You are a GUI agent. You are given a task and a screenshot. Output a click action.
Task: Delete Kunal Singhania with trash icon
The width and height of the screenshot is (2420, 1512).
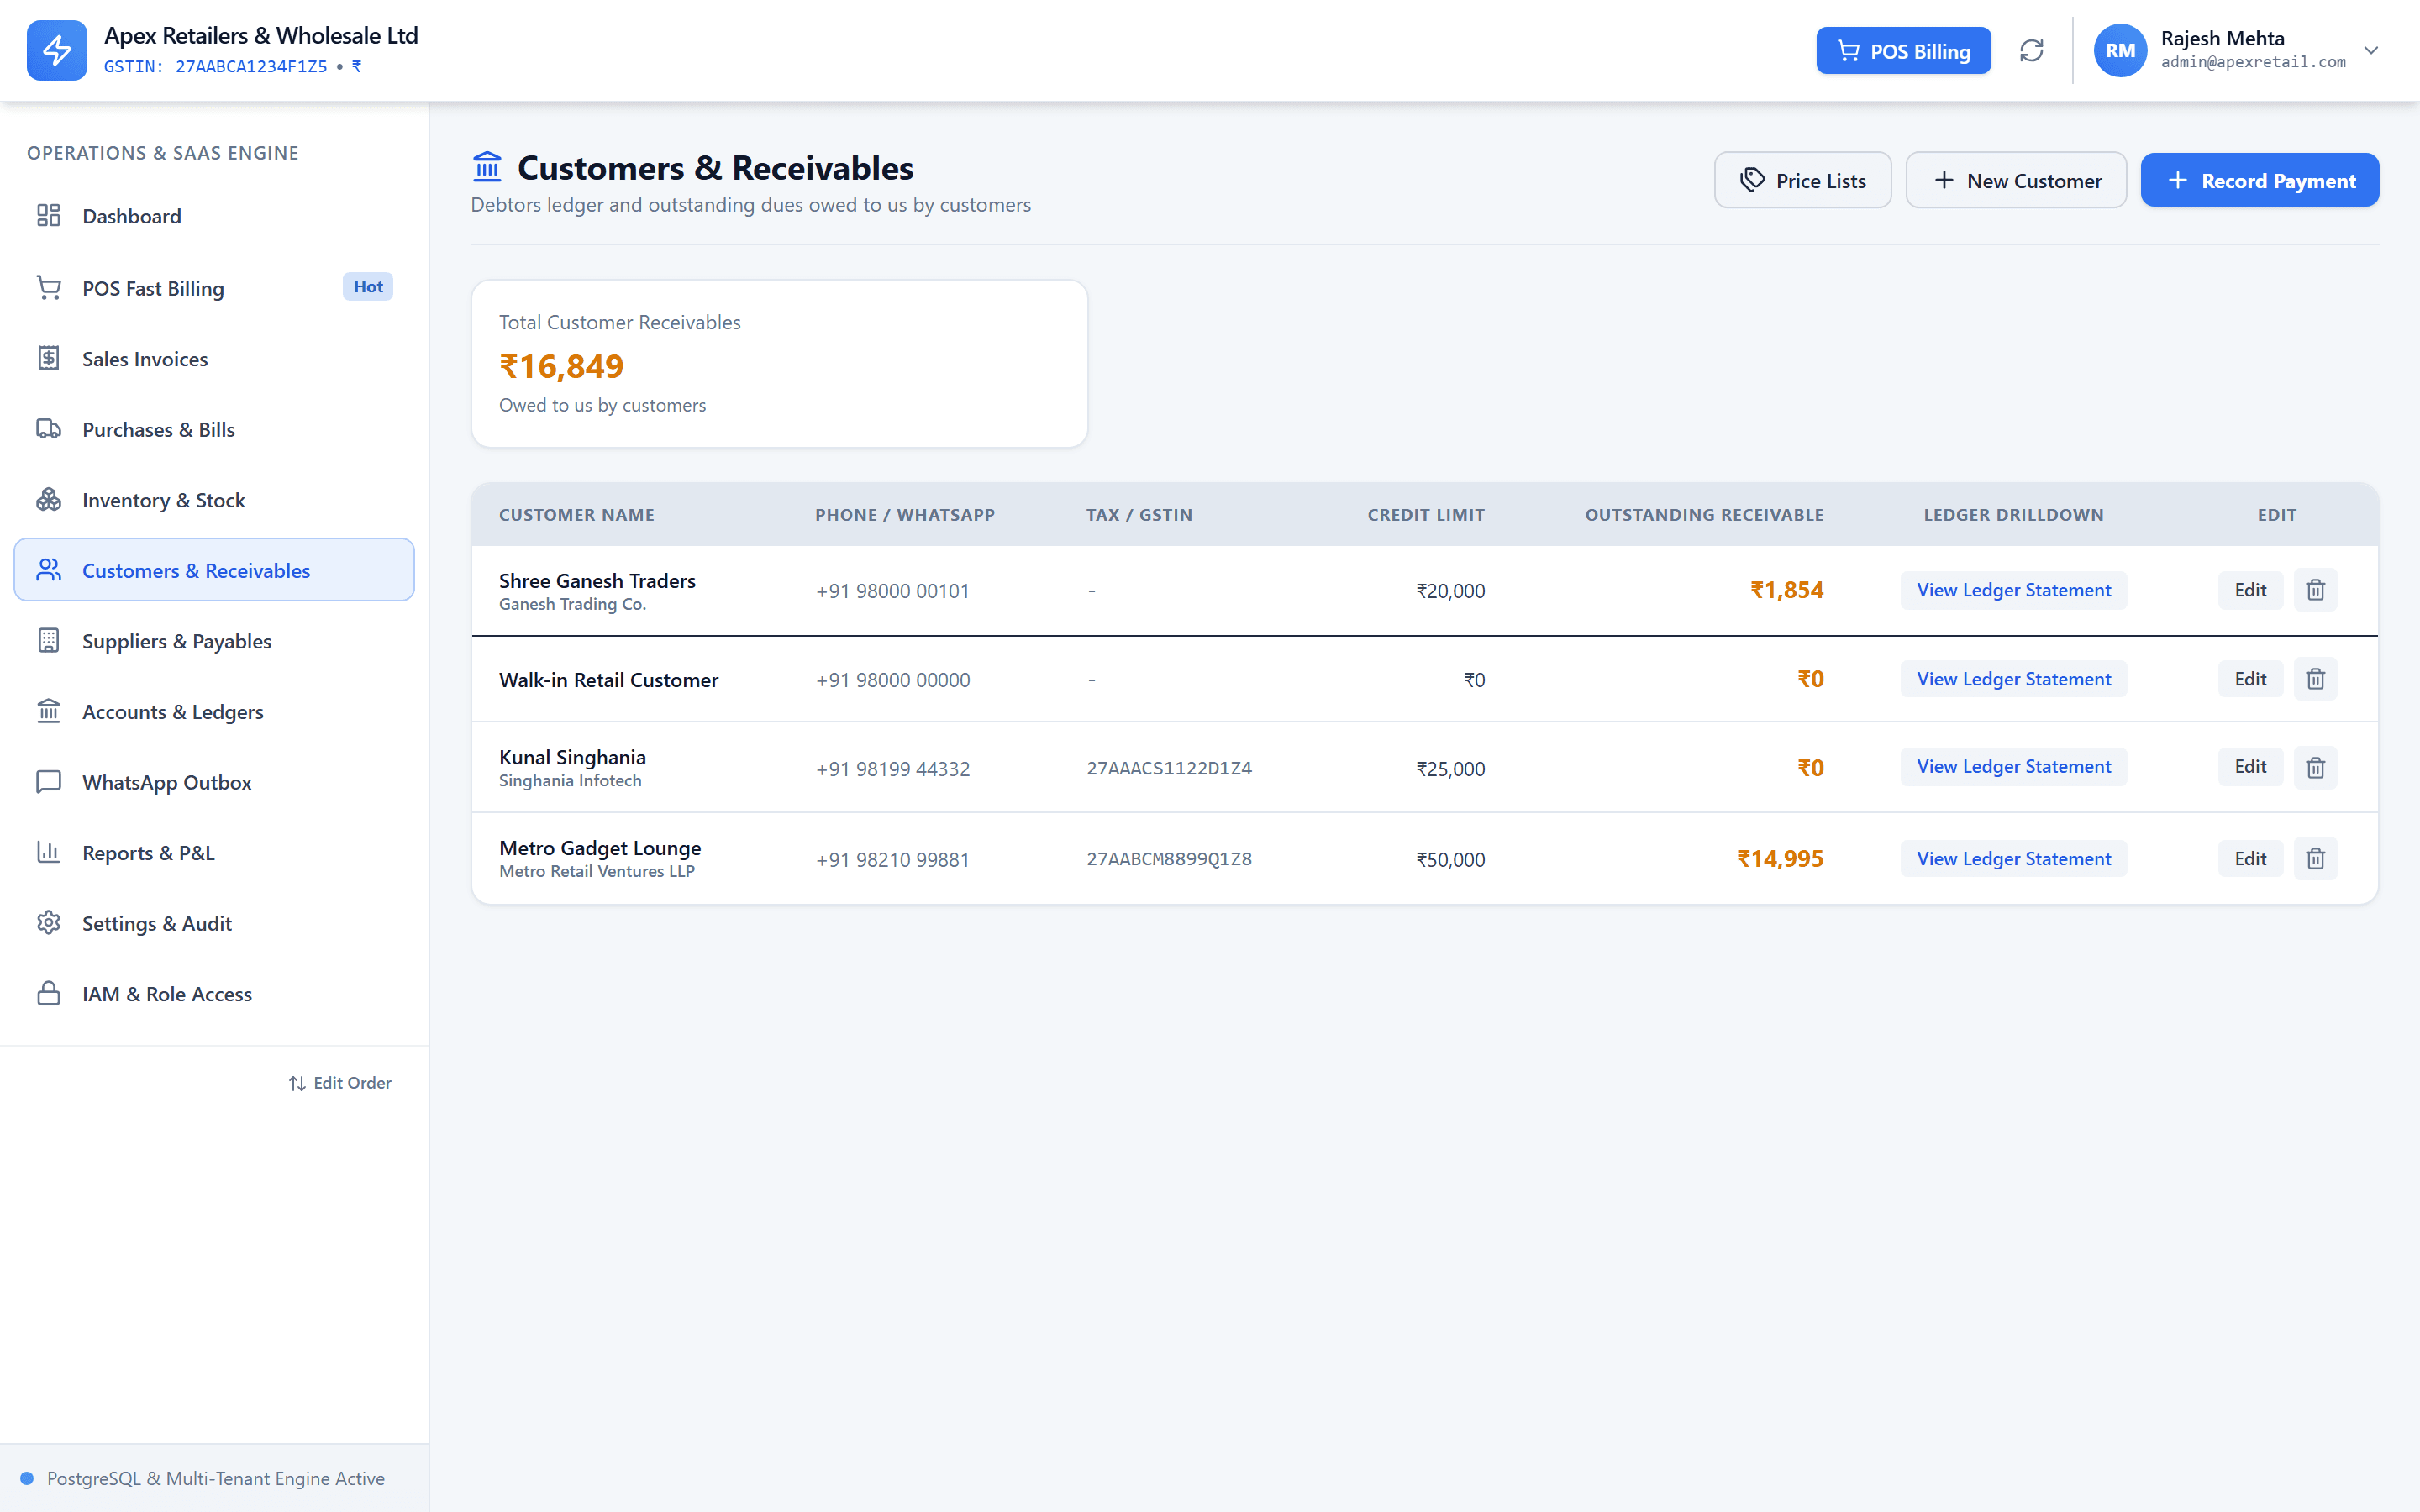tap(2315, 767)
